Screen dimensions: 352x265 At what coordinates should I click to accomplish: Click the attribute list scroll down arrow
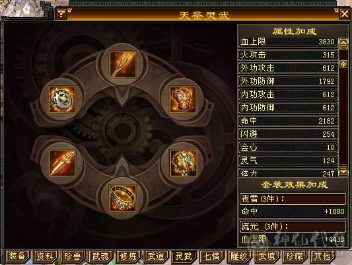(343, 171)
